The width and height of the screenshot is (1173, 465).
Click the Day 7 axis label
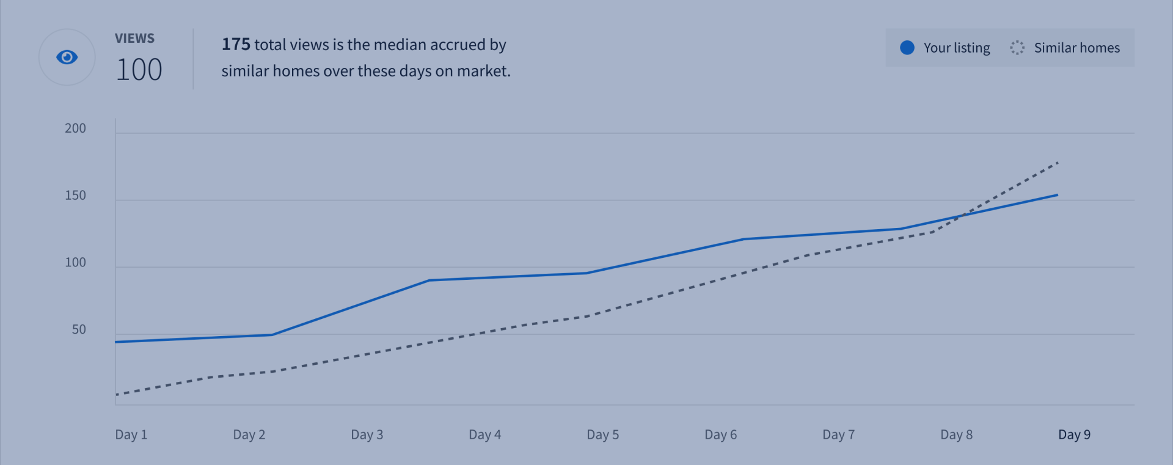(838, 434)
